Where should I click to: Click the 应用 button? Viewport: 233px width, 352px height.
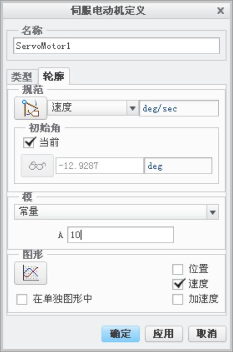pyautogui.click(x=164, y=334)
